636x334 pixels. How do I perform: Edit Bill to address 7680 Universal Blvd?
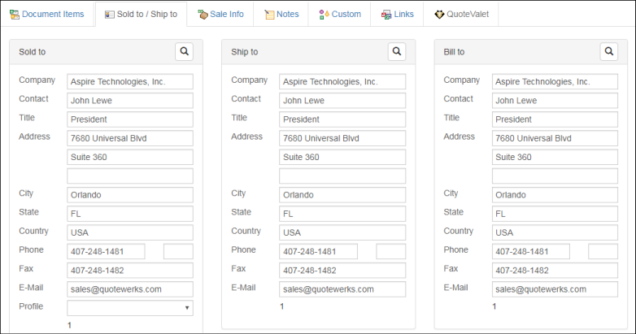[x=555, y=138]
